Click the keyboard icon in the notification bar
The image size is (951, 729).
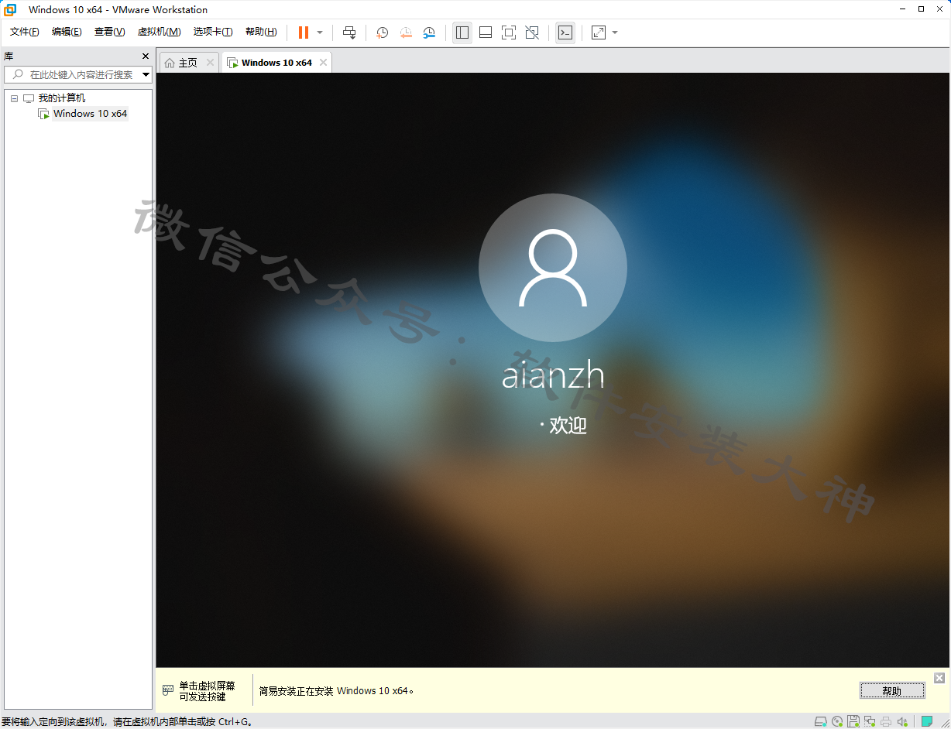(168, 690)
